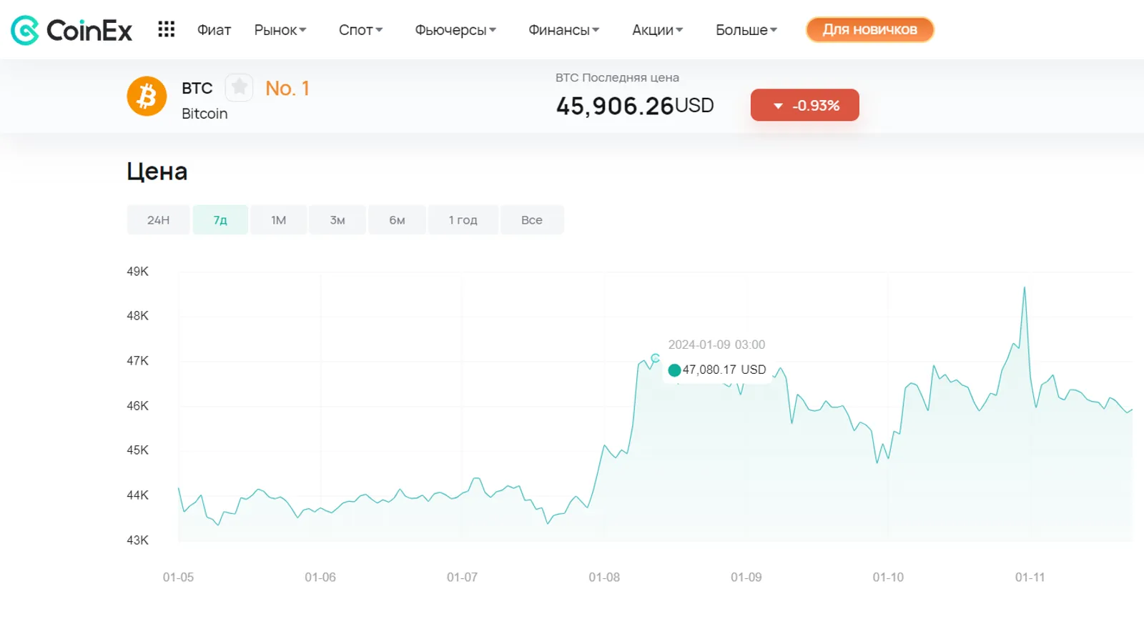
Task: Select the 6м chart range tab
Action: [398, 219]
